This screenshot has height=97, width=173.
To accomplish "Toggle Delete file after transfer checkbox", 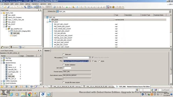I will click(93, 57).
